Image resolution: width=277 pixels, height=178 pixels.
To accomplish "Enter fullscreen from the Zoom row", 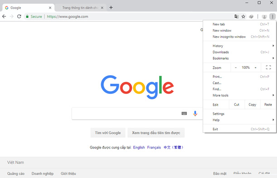I will (x=268, y=67).
